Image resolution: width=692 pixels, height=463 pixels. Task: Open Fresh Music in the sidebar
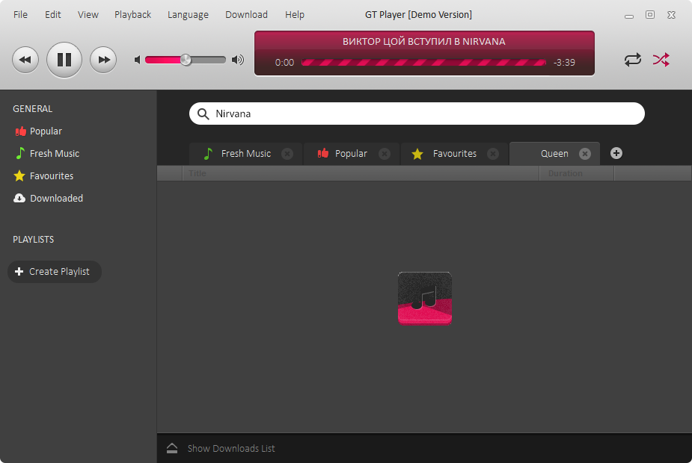pos(47,154)
